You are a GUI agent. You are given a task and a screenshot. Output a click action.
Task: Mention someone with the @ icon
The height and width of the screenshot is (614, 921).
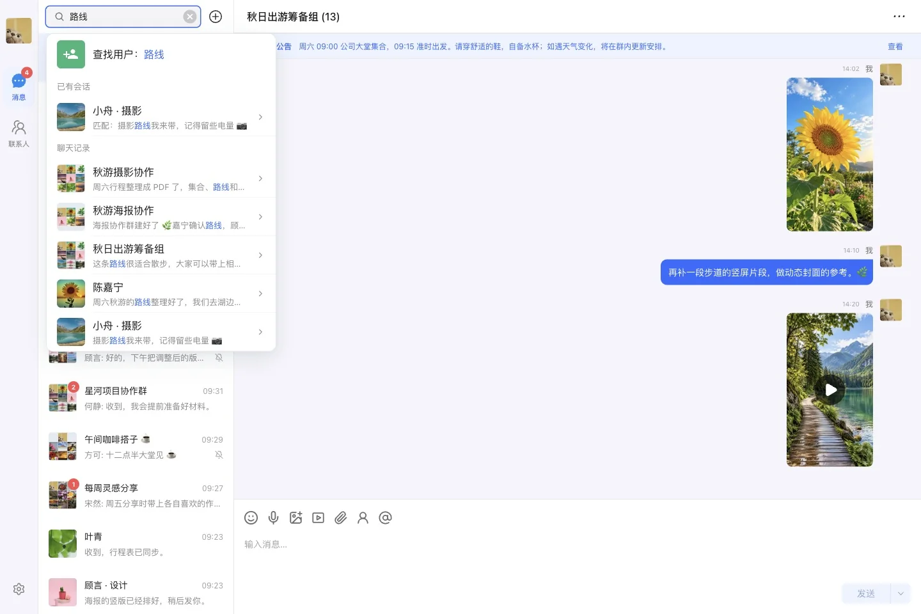tap(385, 517)
